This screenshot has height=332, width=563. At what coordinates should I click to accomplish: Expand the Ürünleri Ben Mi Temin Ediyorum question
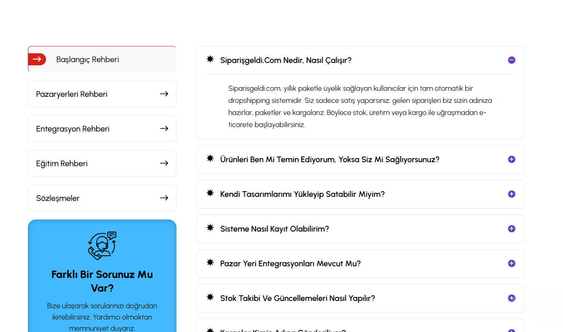pyautogui.click(x=511, y=159)
